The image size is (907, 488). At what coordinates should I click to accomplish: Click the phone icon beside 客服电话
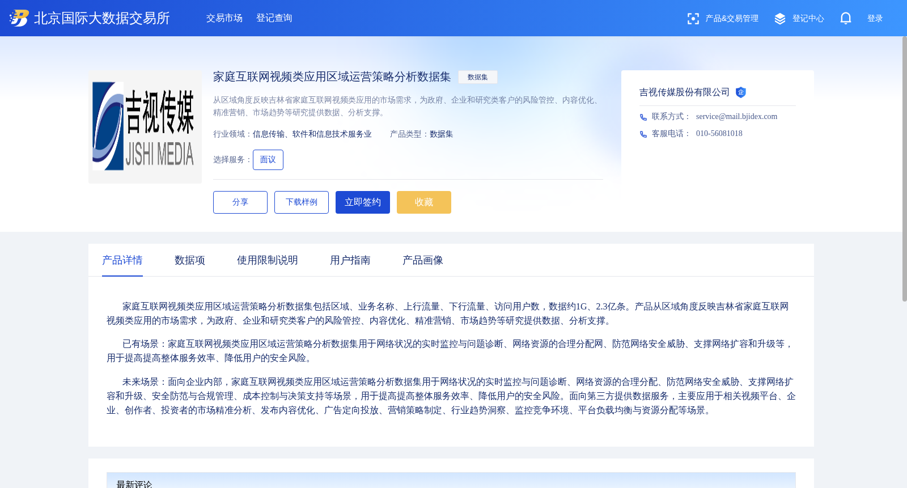click(x=643, y=134)
